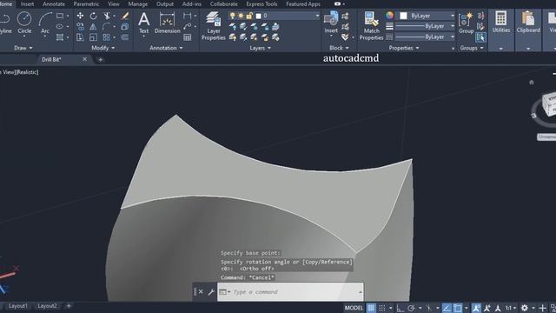This screenshot has height=313, width=556.
Task: Click Match Properties tool
Action: point(371,25)
